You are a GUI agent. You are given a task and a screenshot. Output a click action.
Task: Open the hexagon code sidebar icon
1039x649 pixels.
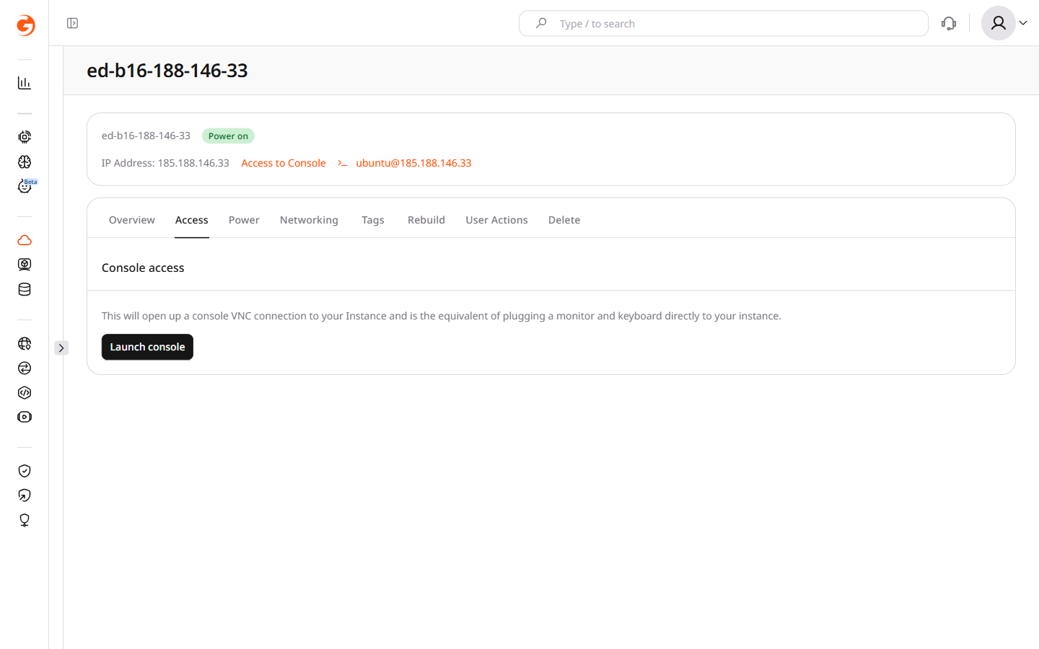[25, 392]
